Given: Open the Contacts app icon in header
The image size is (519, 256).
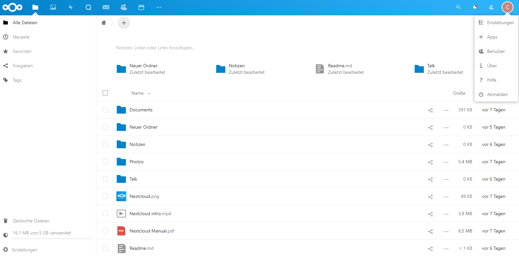Looking at the screenshot, I should (x=124, y=7).
